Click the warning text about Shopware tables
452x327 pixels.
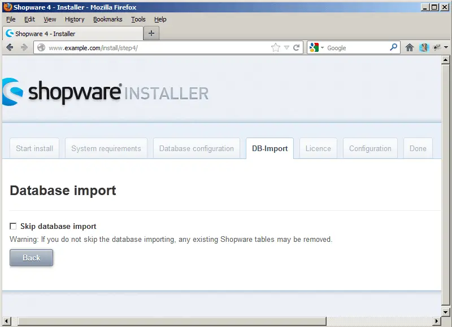pos(171,239)
